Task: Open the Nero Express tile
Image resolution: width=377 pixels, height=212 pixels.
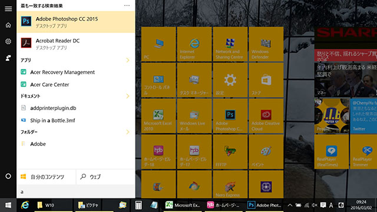Action: pyautogui.click(x=230, y=184)
